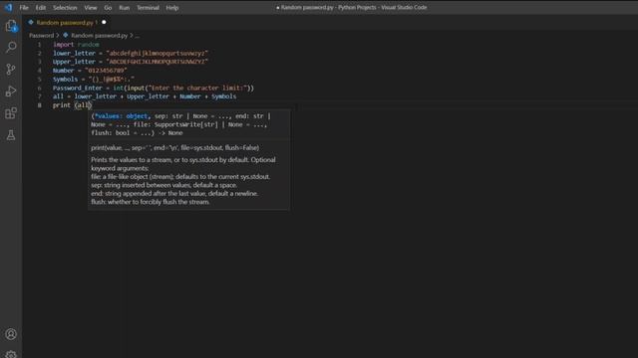Open the Run and Debug view icon
This screenshot has height=358, width=638.
(11, 90)
